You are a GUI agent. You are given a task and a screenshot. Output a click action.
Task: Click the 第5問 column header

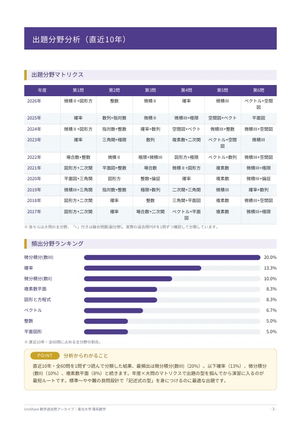coord(222,90)
